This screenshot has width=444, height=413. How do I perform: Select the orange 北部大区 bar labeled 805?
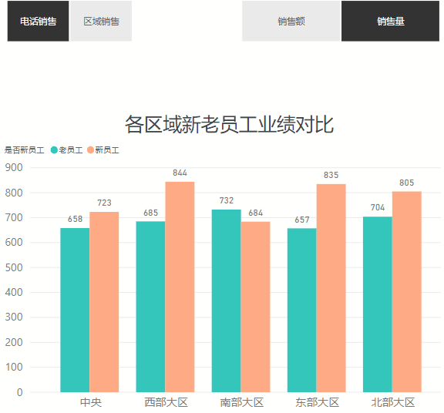click(407, 291)
